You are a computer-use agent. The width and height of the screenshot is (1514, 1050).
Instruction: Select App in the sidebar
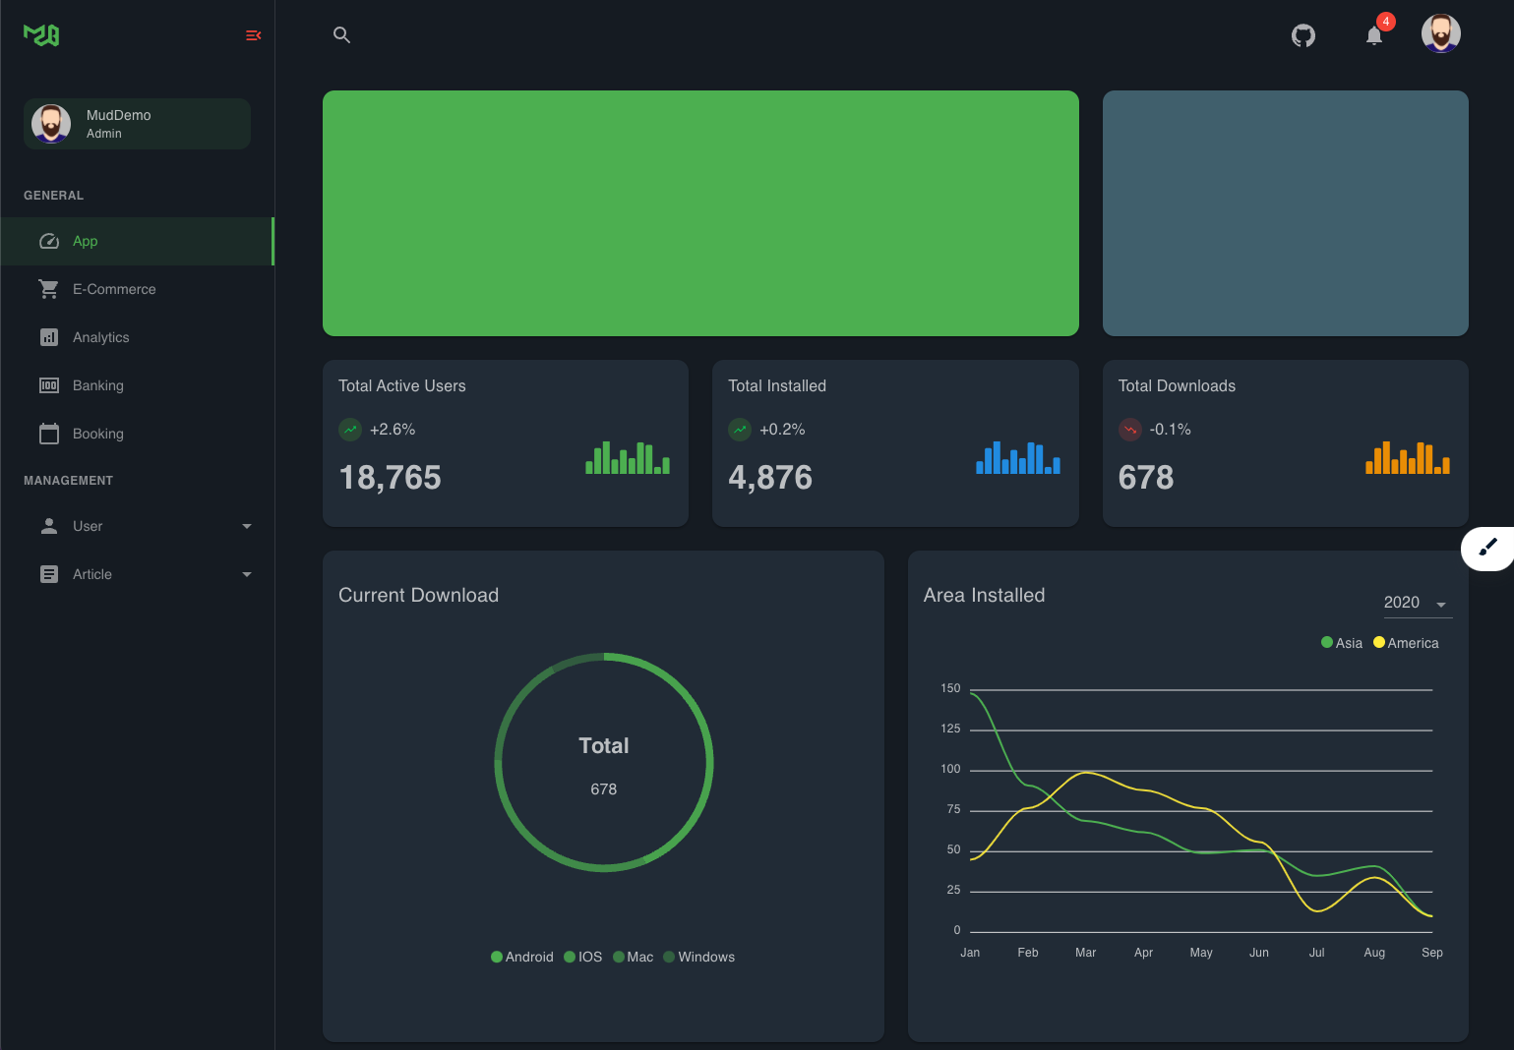tap(137, 241)
